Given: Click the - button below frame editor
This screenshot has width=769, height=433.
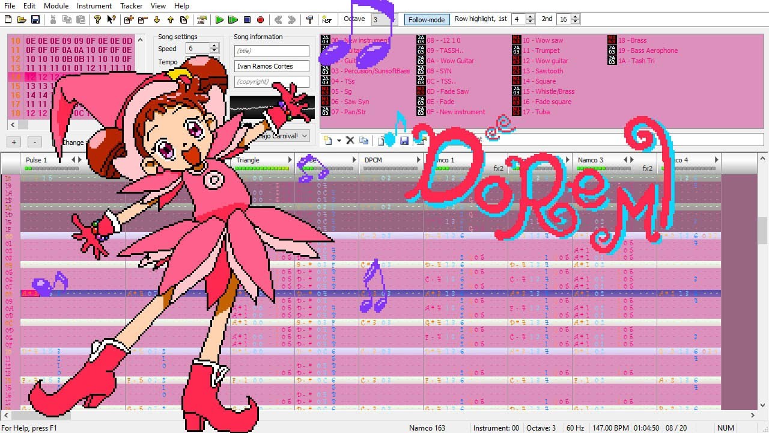Looking at the screenshot, I should click(x=35, y=142).
